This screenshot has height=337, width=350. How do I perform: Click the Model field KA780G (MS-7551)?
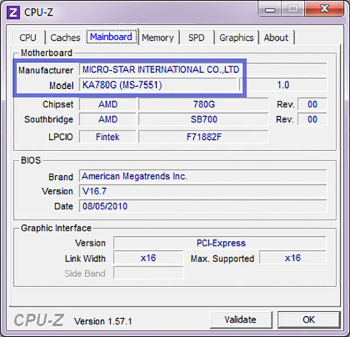coord(158,85)
